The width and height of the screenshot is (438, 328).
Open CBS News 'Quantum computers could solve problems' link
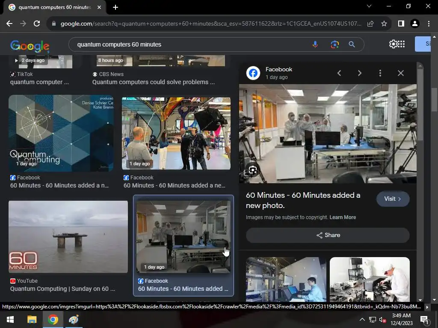click(x=154, y=82)
